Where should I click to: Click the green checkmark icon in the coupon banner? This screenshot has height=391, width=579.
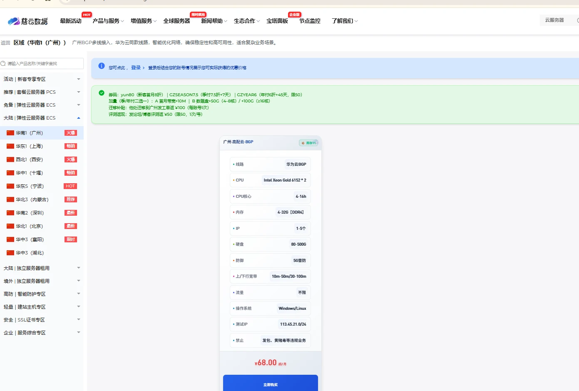coord(101,93)
